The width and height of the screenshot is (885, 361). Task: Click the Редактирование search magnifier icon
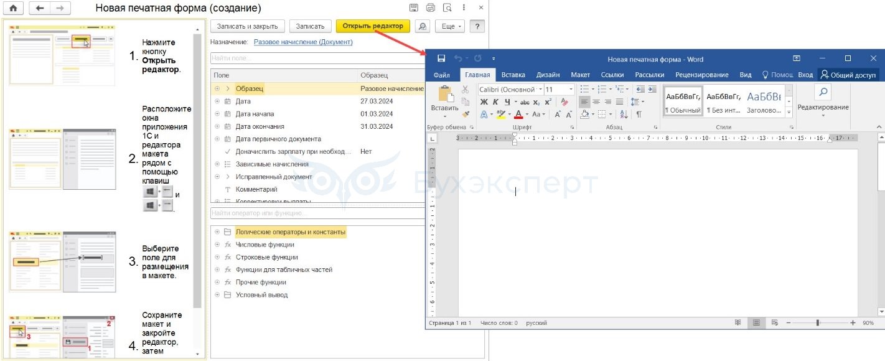[823, 93]
